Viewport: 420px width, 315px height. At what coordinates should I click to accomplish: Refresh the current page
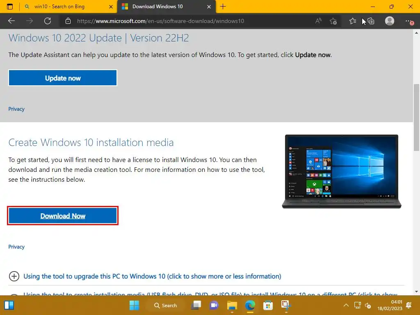(x=48, y=21)
